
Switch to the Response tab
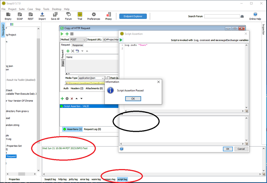tap(78, 45)
